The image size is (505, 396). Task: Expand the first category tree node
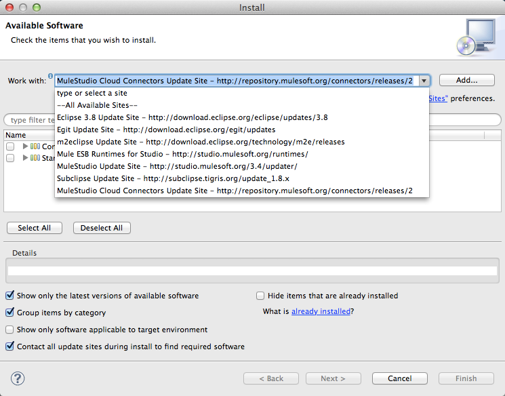(x=26, y=146)
